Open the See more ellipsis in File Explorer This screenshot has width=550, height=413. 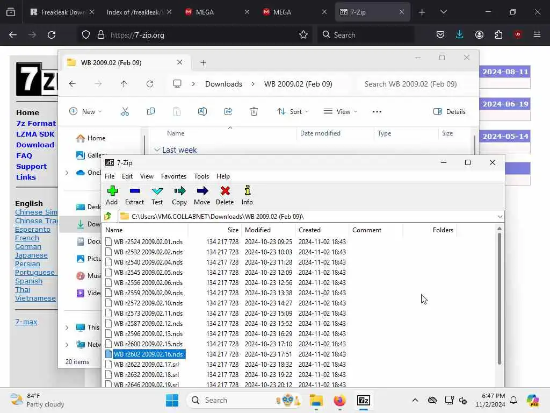(377, 112)
